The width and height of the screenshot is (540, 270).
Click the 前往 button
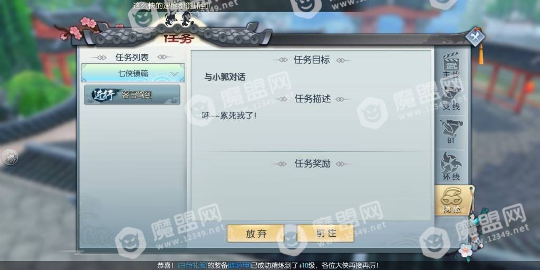tap(325, 233)
